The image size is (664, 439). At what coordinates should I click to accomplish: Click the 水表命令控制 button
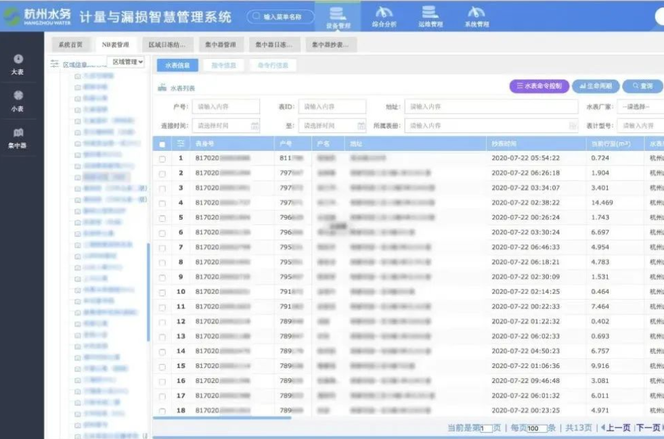point(539,87)
